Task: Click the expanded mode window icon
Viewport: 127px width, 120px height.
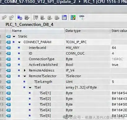Action: [64, 17]
